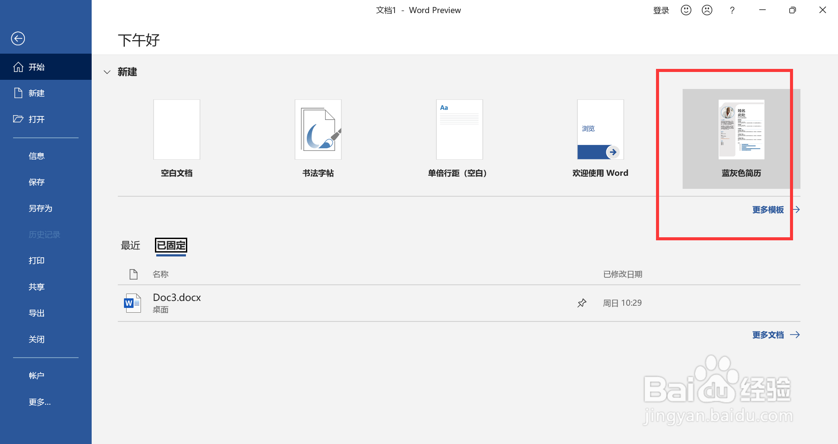Click the 周日 10:29 modified date
The width and height of the screenshot is (838, 444).
coord(622,303)
